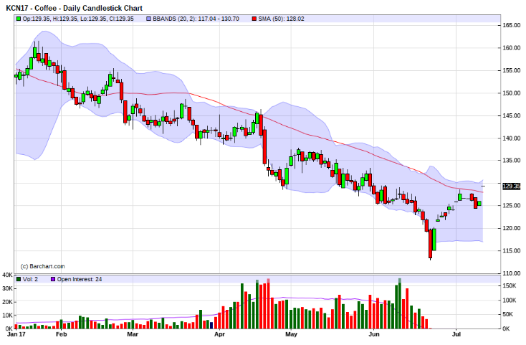Click the purple Open Interest legend swatch
The width and height of the screenshot is (526, 345).
click(x=52, y=279)
